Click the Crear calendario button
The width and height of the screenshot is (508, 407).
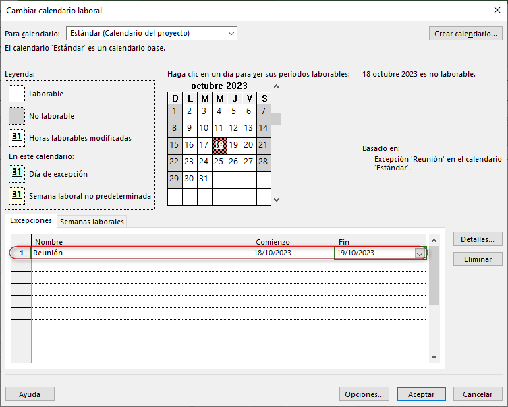tap(465, 34)
